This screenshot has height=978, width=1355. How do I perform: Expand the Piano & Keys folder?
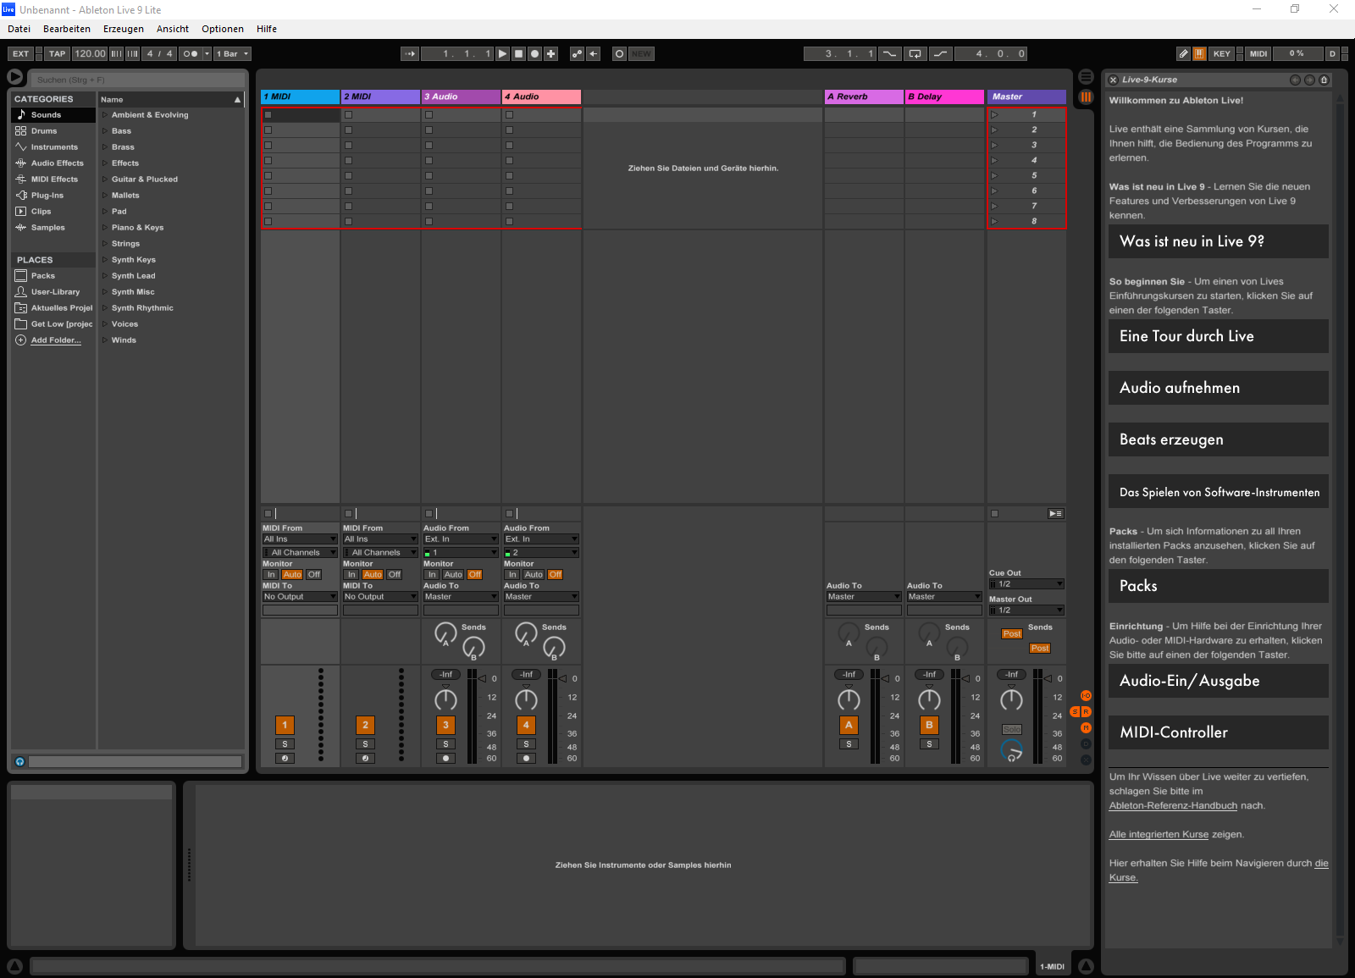coord(105,227)
